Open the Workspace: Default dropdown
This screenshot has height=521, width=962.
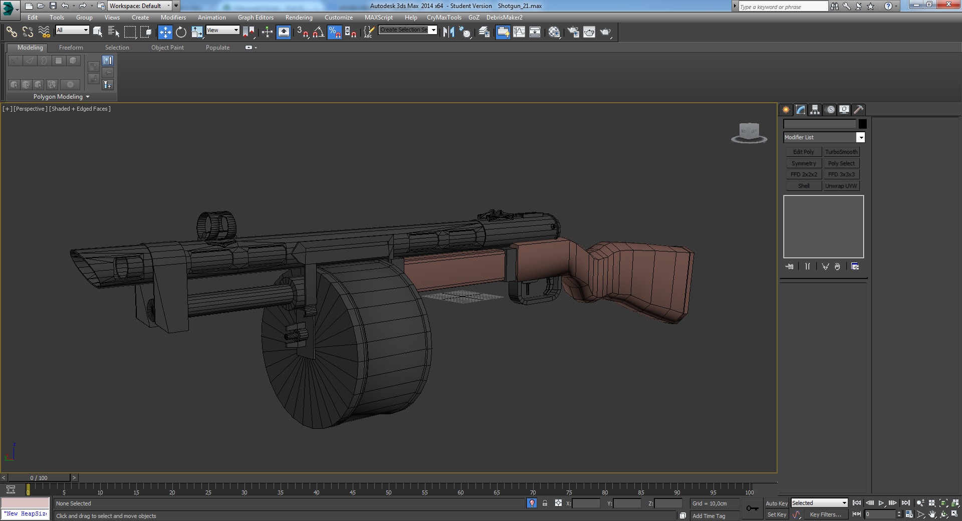pyautogui.click(x=140, y=6)
